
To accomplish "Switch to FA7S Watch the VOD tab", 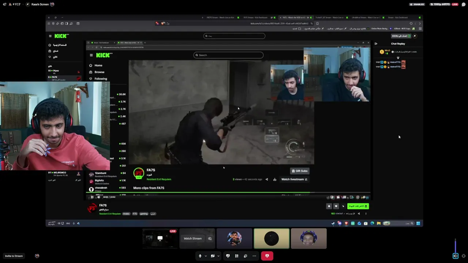I will pos(295,18).
